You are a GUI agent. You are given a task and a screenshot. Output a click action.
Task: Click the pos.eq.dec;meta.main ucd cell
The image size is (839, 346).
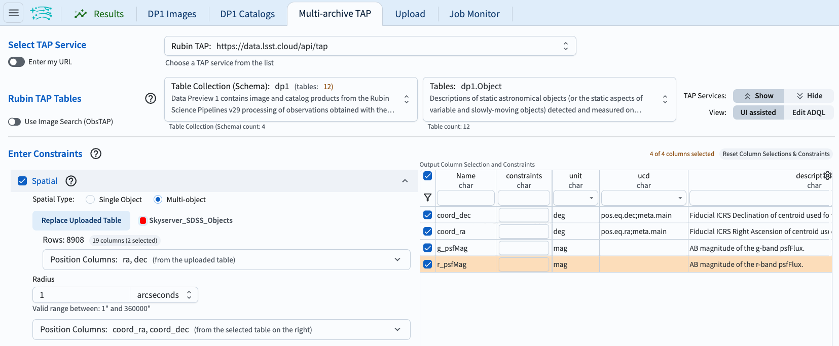click(x=643, y=215)
